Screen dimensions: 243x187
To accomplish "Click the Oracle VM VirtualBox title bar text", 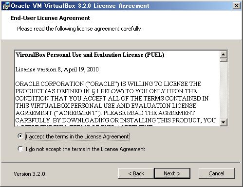I will (80, 6).
